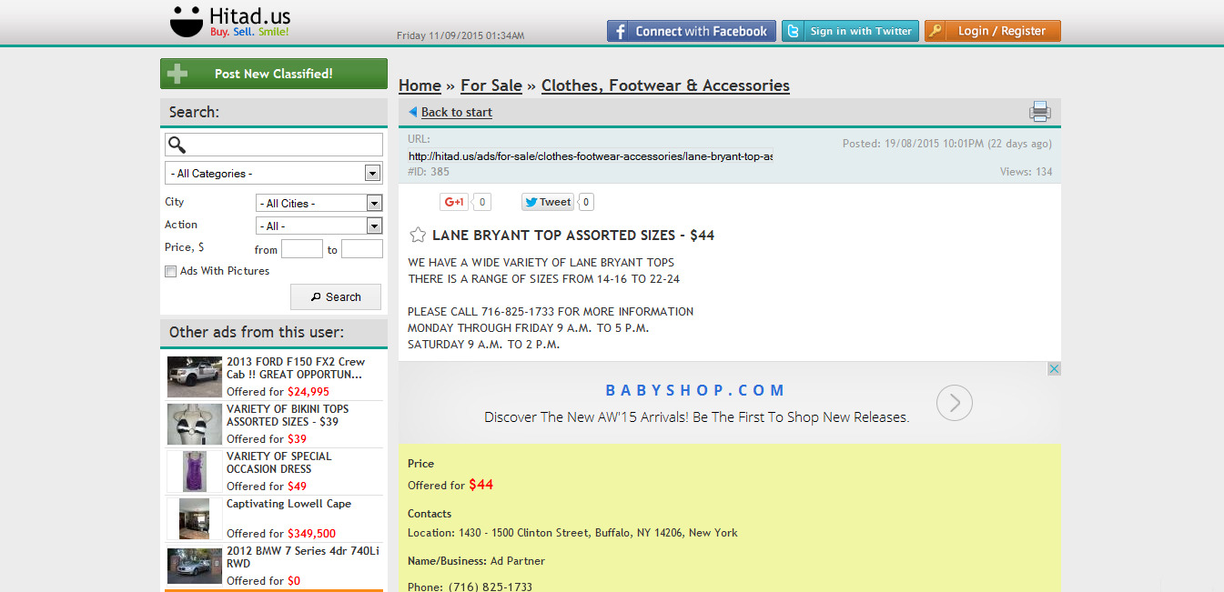Click Babyshop ad tagline text
This screenshot has width=1224, height=592.
coord(696,417)
